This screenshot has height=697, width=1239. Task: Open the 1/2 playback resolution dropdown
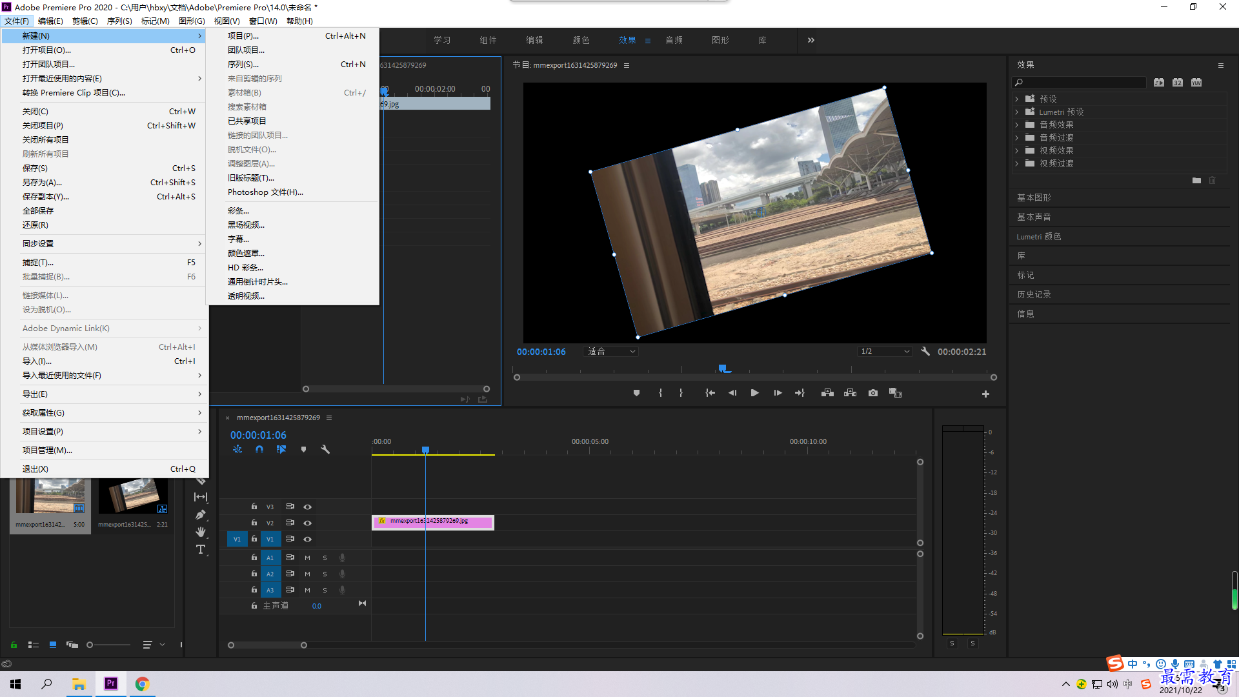pyautogui.click(x=885, y=351)
